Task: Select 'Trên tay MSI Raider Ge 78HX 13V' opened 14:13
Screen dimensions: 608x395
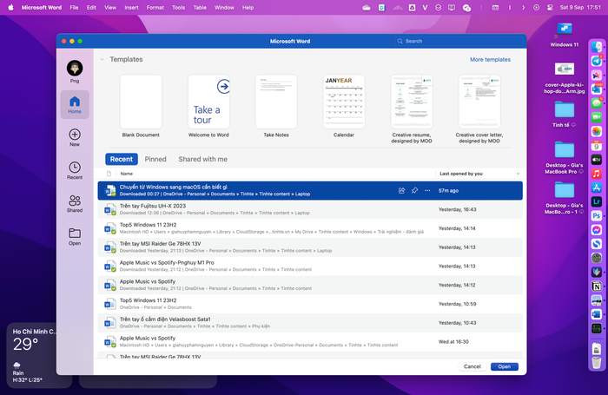Action: 310,247
